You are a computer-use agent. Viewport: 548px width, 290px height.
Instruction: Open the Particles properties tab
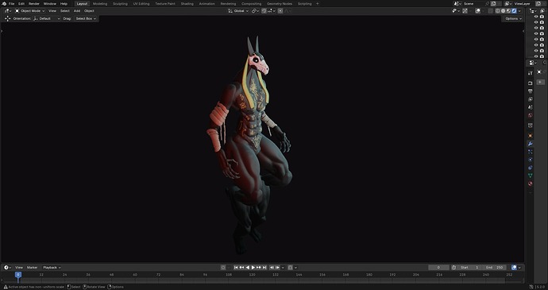click(x=531, y=152)
